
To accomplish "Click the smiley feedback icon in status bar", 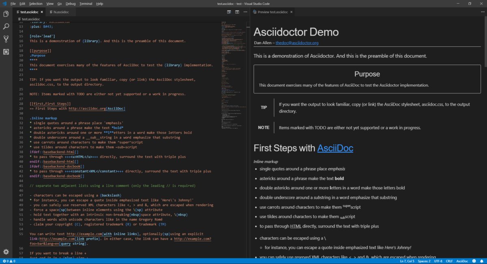I will tap(474, 261).
